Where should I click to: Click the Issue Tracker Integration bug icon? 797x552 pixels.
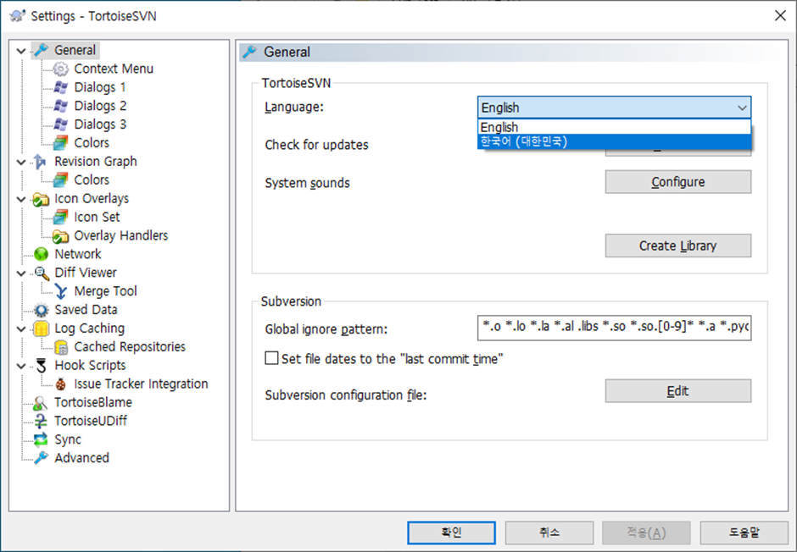point(60,384)
